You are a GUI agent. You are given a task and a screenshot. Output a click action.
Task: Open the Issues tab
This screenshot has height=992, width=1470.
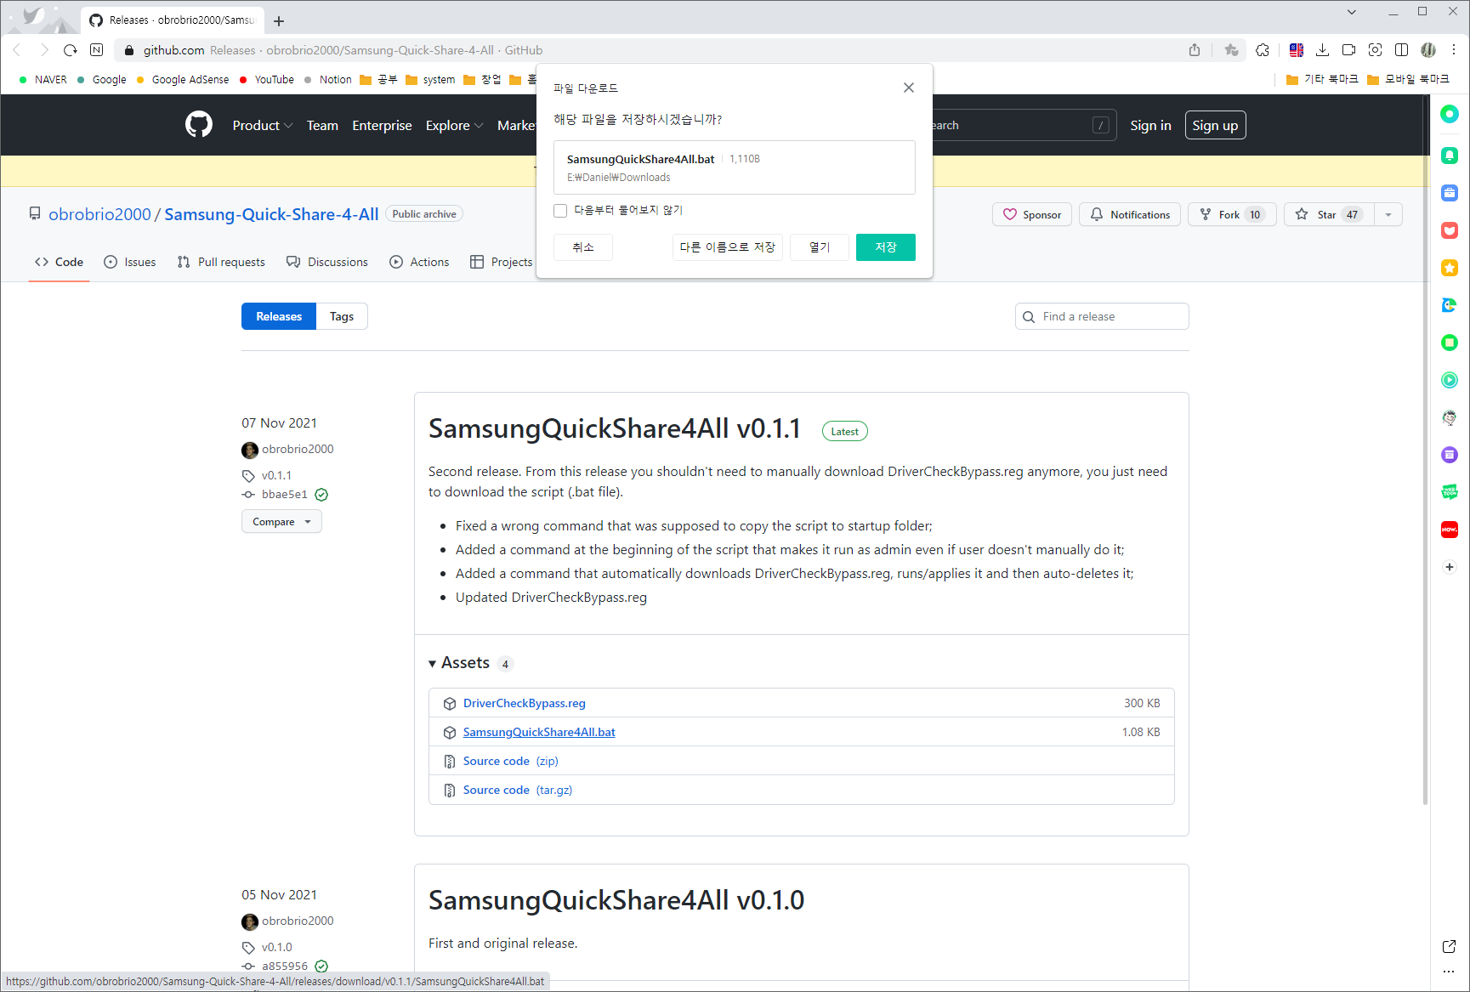pyautogui.click(x=130, y=262)
